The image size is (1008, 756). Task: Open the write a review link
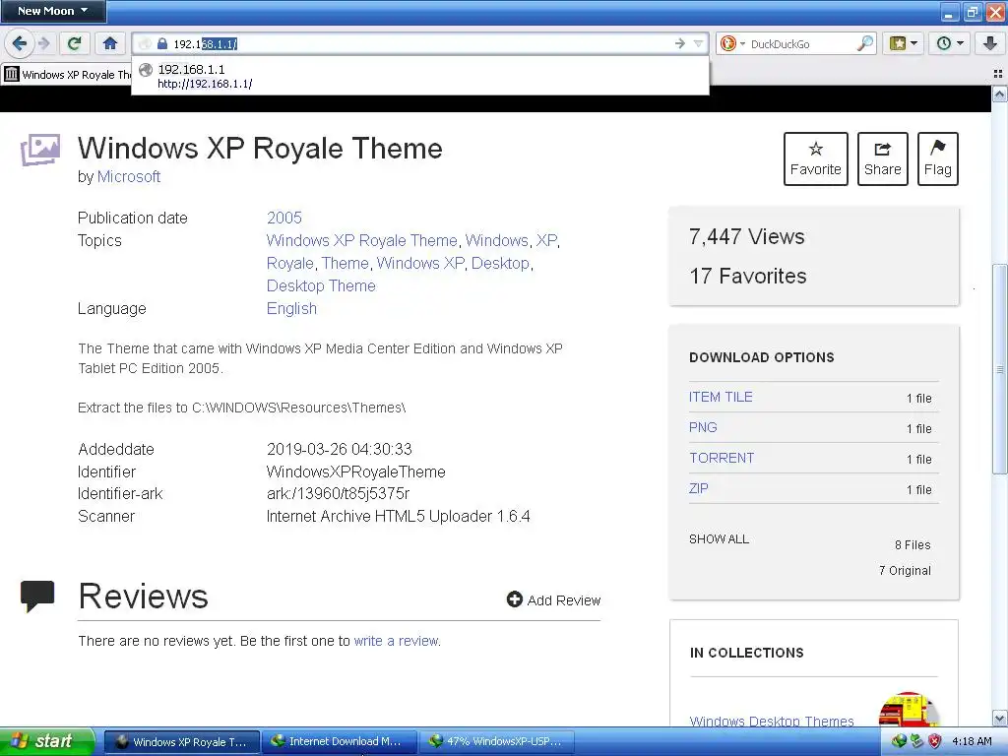pyautogui.click(x=396, y=641)
